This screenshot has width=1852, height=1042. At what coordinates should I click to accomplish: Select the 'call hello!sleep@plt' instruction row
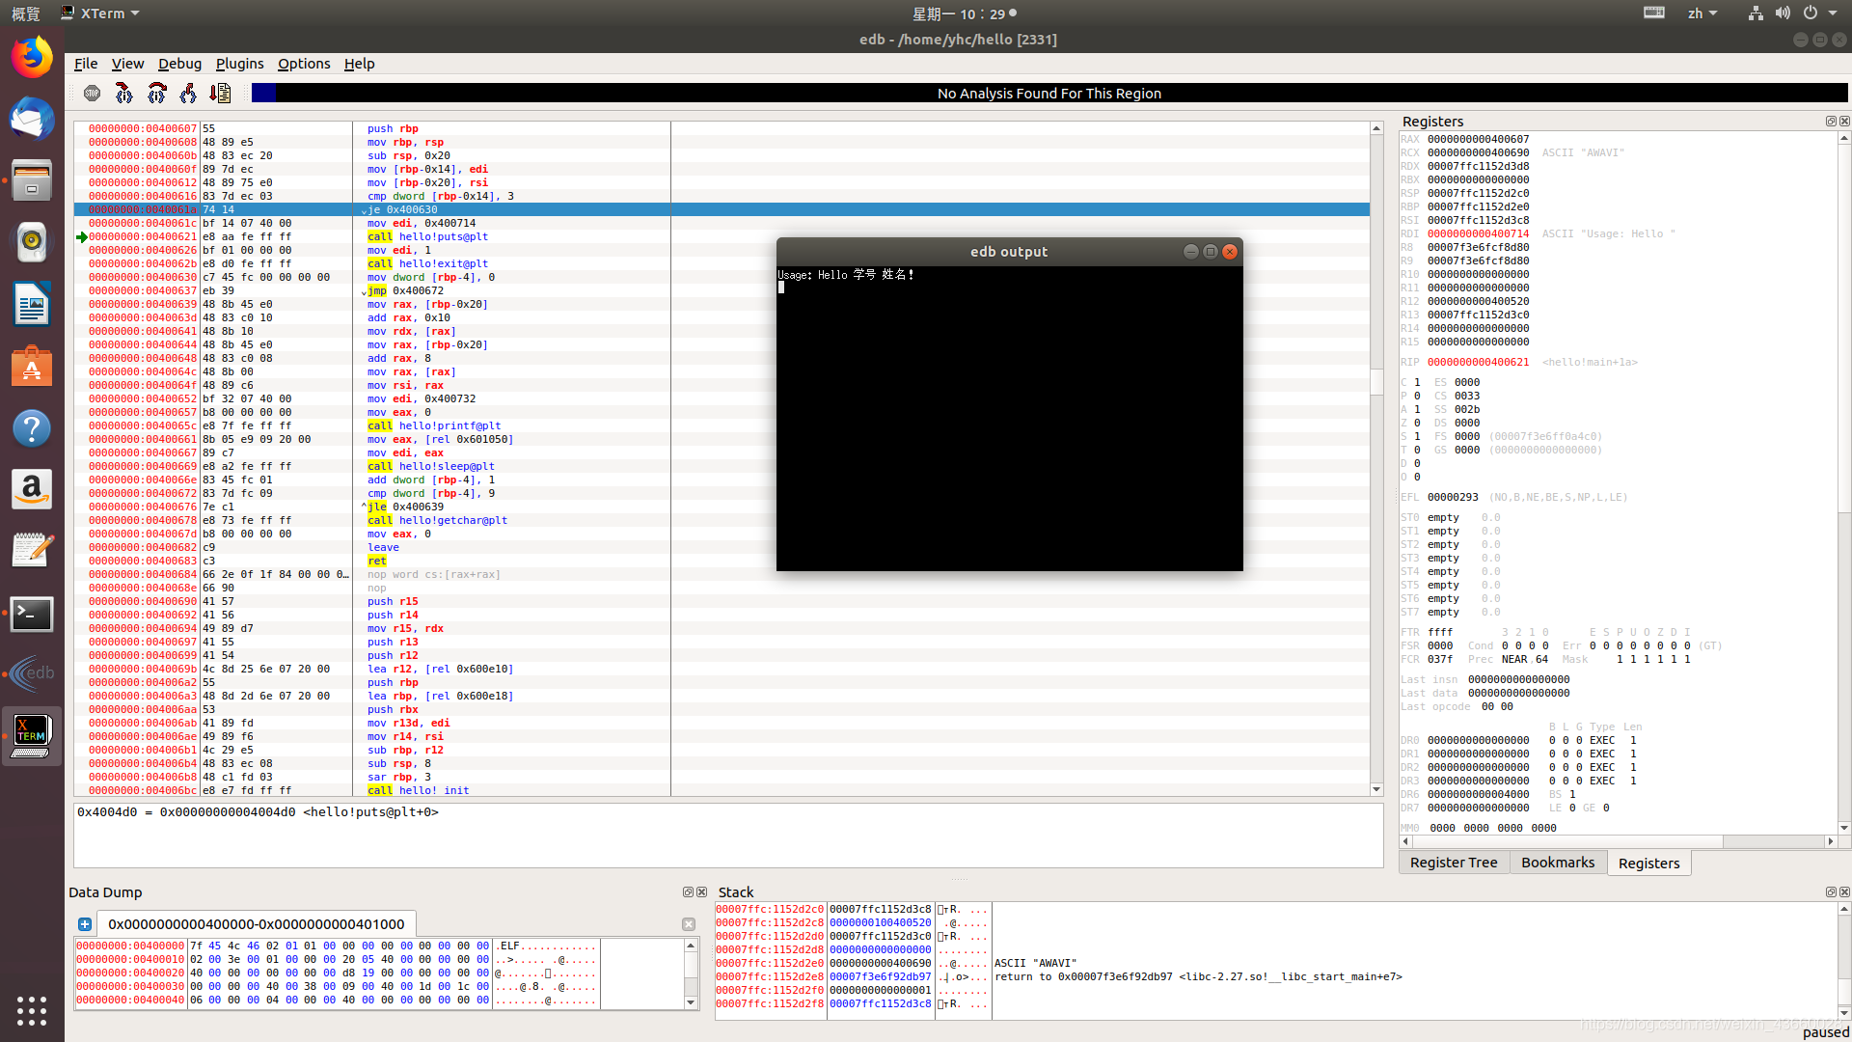722,466
